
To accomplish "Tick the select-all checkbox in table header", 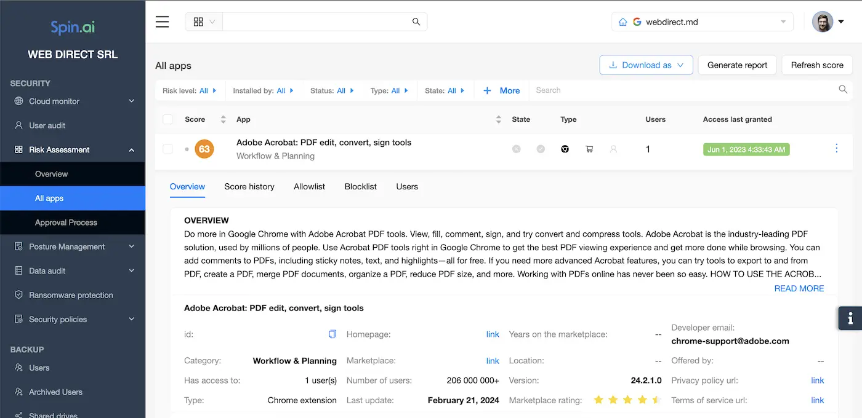I will (167, 119).
